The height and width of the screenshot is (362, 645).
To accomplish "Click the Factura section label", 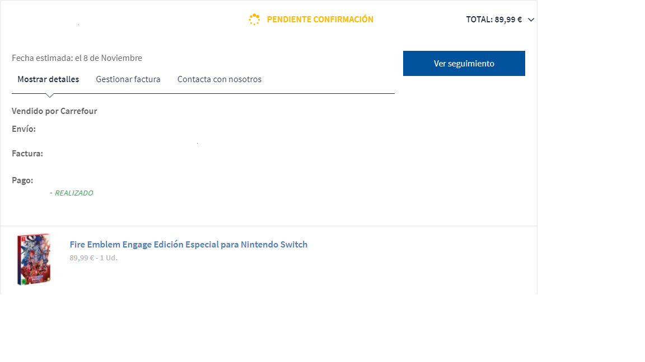I will tap(27, 154).
